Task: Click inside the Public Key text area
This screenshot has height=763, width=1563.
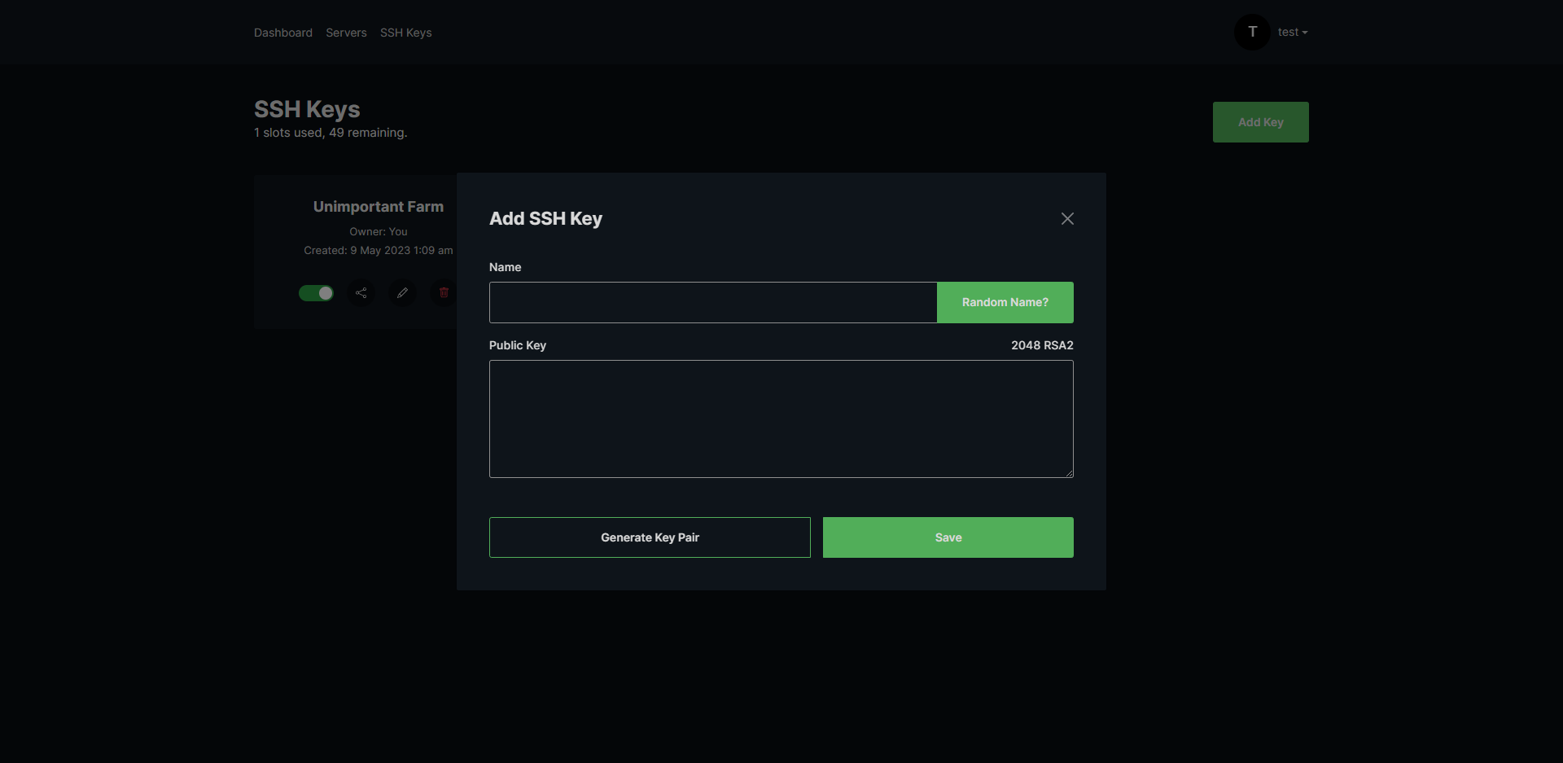Action: [x=781, y=419]
